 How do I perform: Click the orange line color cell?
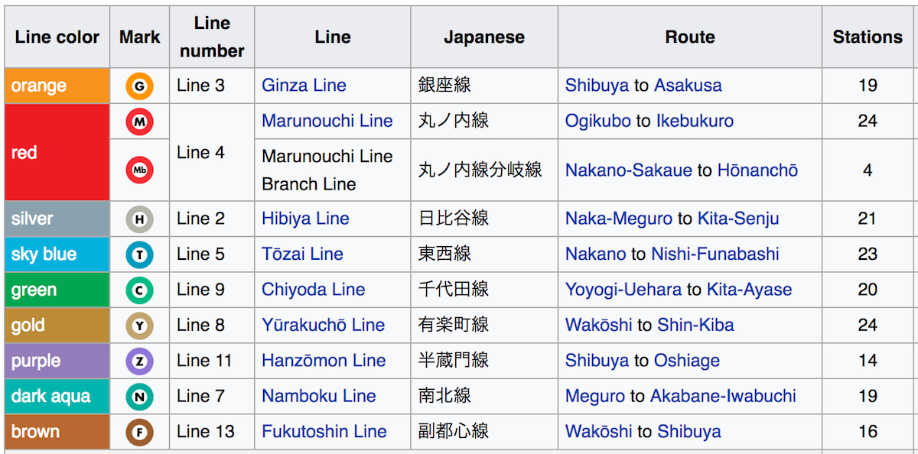point(57,86)
